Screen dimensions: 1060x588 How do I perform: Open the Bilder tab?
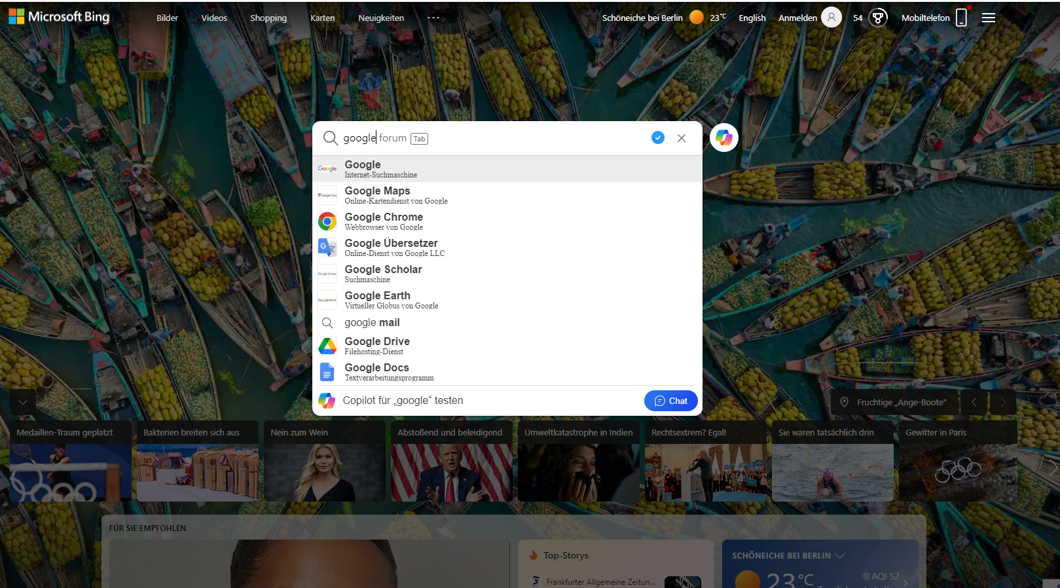pos(168,18)
